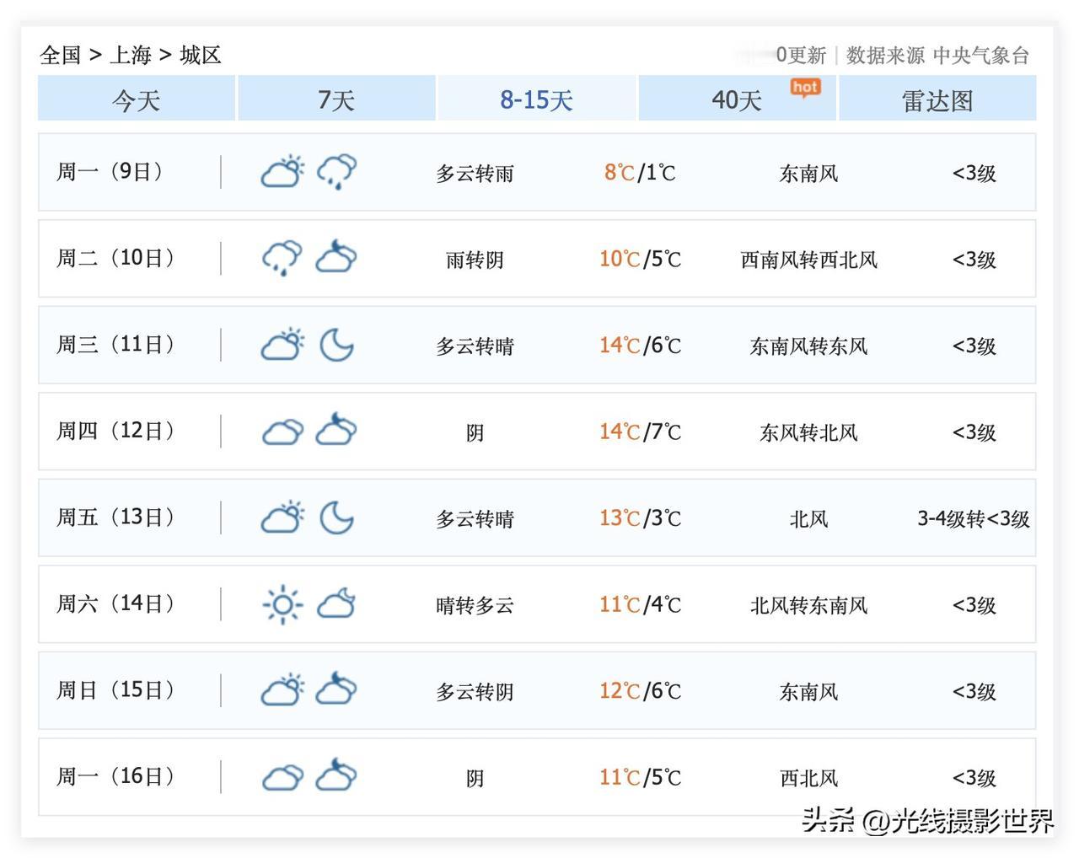Screen dimensions: 1079x858
Task: Click the 'hot' badge above the 40天 tab
Action: [x=803, y=87]
